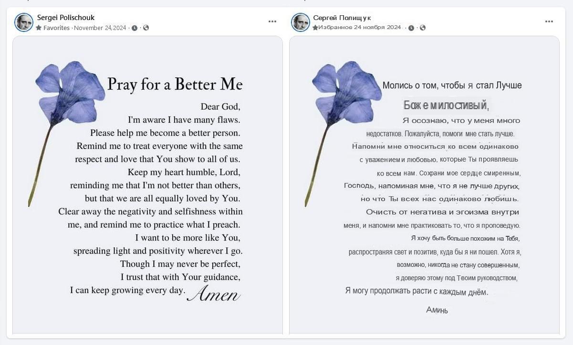Click the Amen signature in the English image
The width and height of the screenshot is (573, 345).
click(x=214, y=293)
